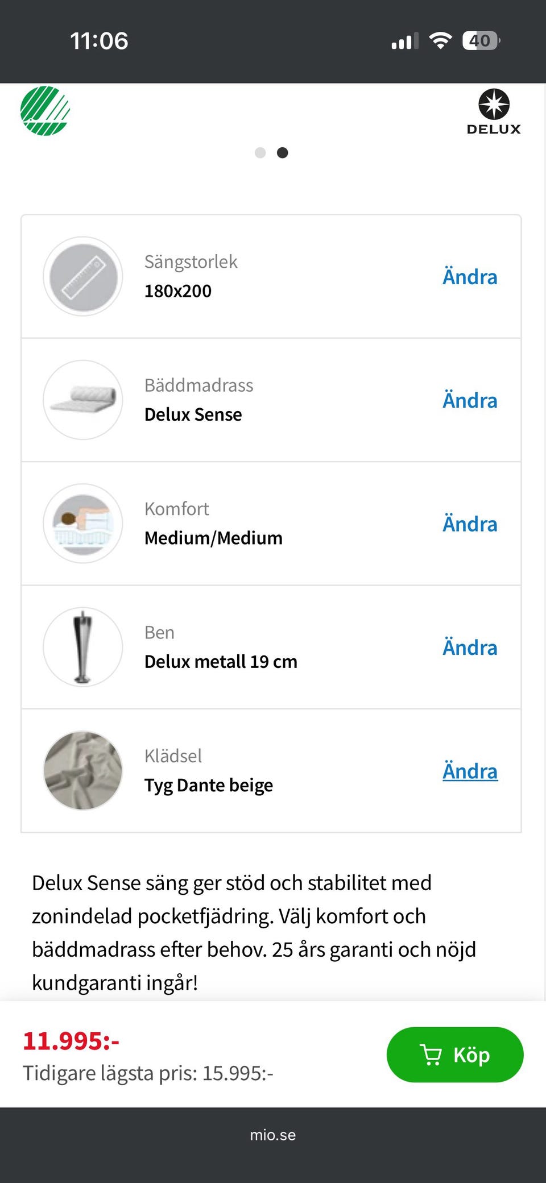Tap the Delux Sense mattress topper icon
The width and height of the screenshot is (546, 1183).
coord(83,400)
